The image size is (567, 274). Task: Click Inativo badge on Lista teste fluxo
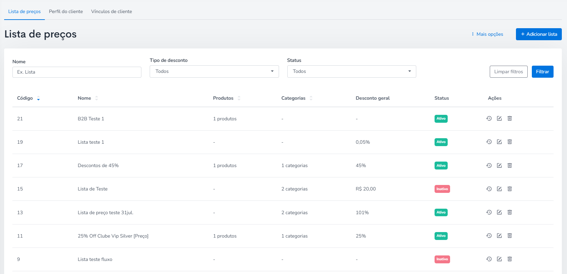(442, 259)
